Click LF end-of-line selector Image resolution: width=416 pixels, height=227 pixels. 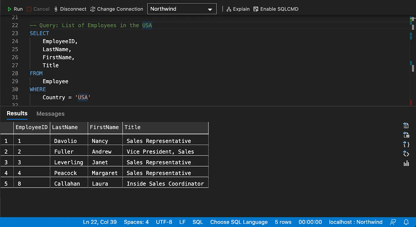(x=182, y=222)
